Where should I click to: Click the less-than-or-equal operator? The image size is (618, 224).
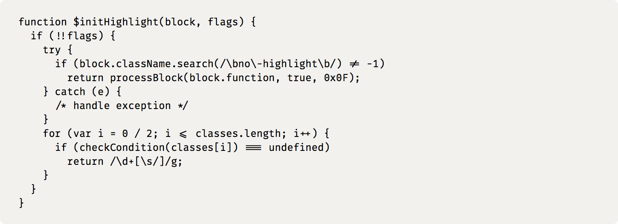point(183,134)
